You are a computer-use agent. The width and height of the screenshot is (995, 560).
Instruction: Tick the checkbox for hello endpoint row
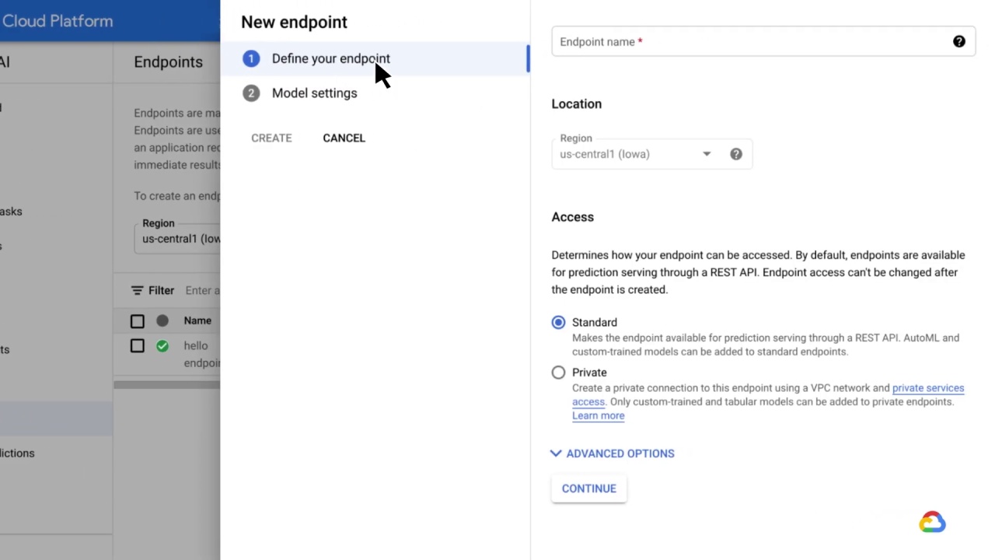[138, 346]
